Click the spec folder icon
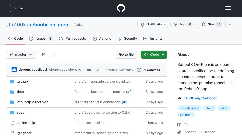This screenshot has height=136, width=242. click(x=12, y=112)
